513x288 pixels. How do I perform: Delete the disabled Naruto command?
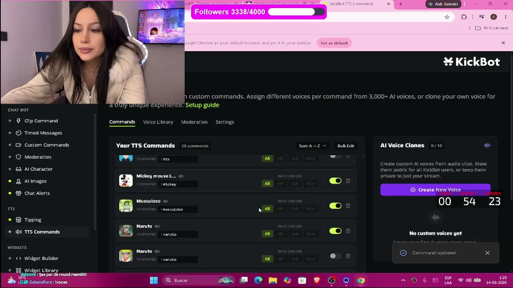pyautogui.click(x=348, y=256)
